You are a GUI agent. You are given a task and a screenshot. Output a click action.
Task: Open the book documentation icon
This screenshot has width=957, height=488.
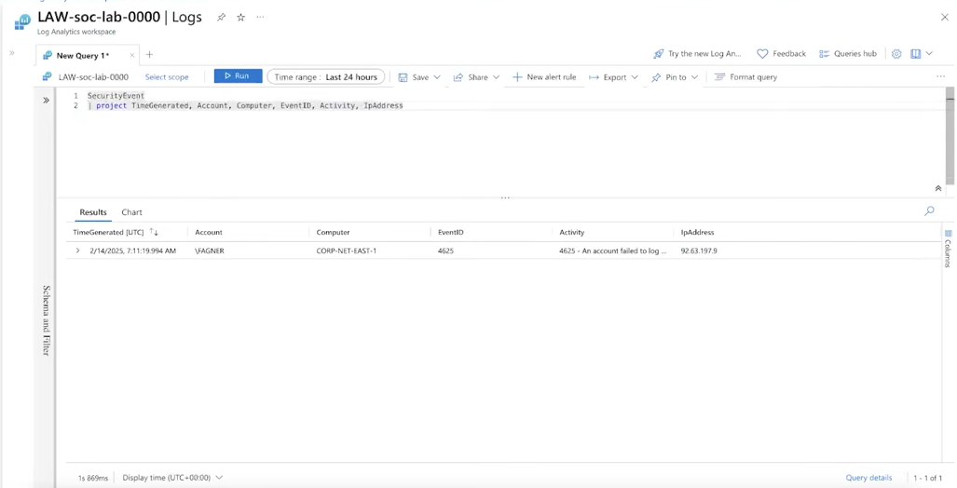coord(915,54)
